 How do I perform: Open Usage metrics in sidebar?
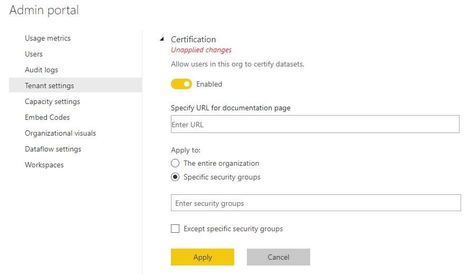[47, 38]
